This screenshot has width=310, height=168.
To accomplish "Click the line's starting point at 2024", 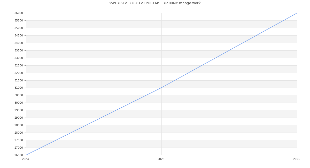I will (26, 155).
